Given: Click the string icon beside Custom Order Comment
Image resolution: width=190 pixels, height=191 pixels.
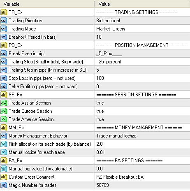Looking at the screenshot, I should pyautogui.click(x=4, y=177).
